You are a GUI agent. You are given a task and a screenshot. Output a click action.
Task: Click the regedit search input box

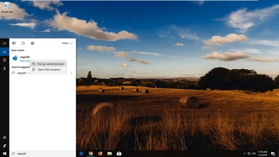[43, 154]
